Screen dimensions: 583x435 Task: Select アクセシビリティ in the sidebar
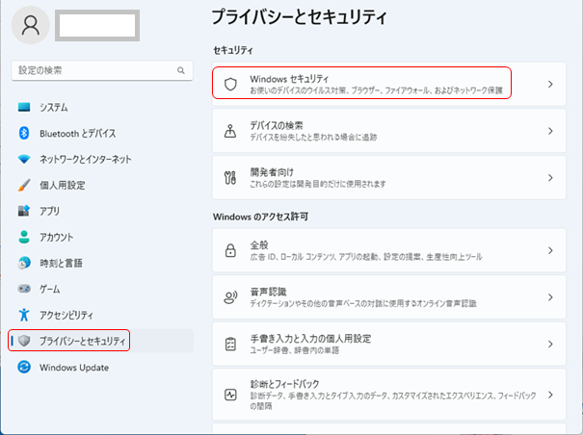tap(66, 315)
